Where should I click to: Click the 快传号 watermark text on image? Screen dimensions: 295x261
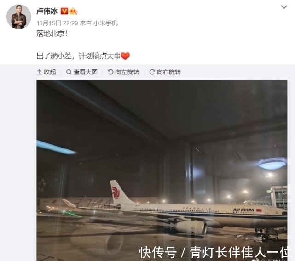point(158,252)
